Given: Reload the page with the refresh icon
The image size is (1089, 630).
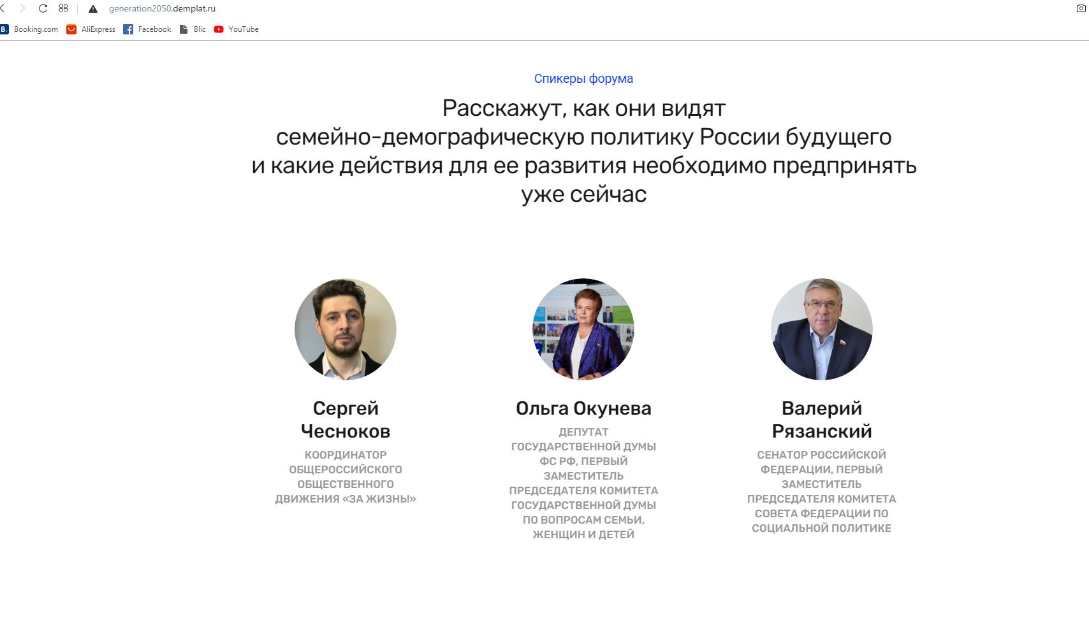Looking at the screenshot, I should coord(43,9).
